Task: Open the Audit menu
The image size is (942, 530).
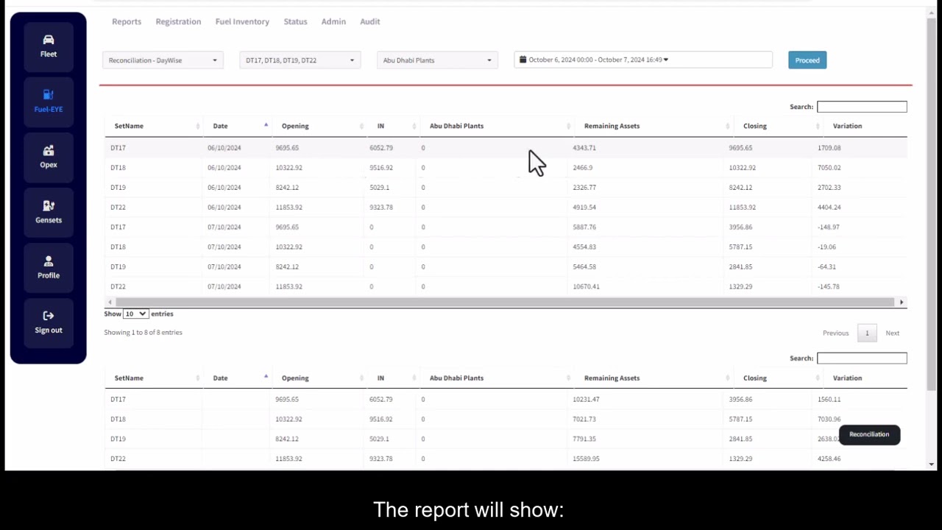Action: [x=370, y=21]
